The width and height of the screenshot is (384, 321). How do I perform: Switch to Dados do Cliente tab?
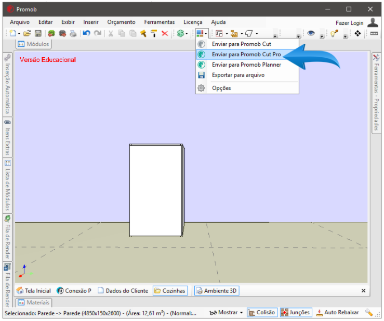pyautogui.click(x=123, y=291)
